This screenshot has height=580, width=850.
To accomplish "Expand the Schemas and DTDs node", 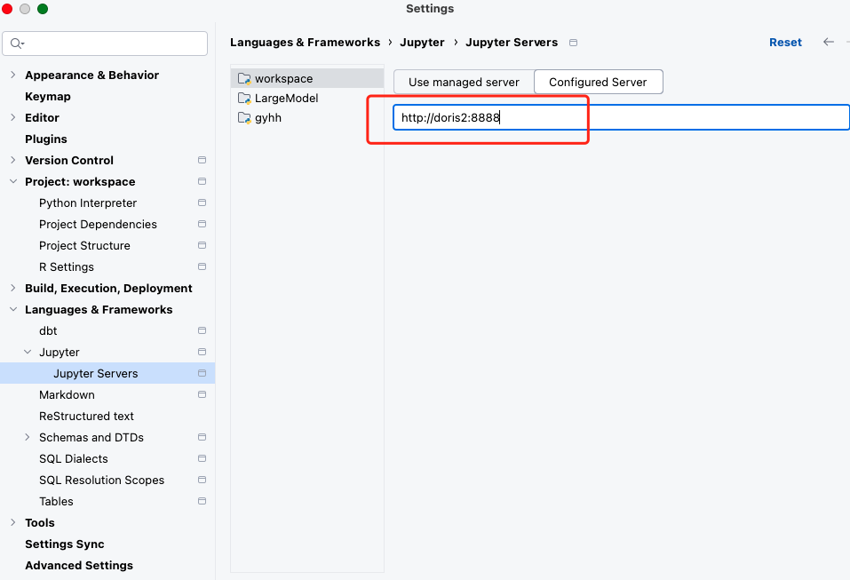I will pyautogui.click(x=28, y=437).
